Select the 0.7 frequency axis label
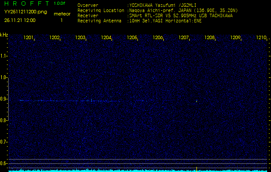Screen dimensions: 271x172 click(4, 142)
